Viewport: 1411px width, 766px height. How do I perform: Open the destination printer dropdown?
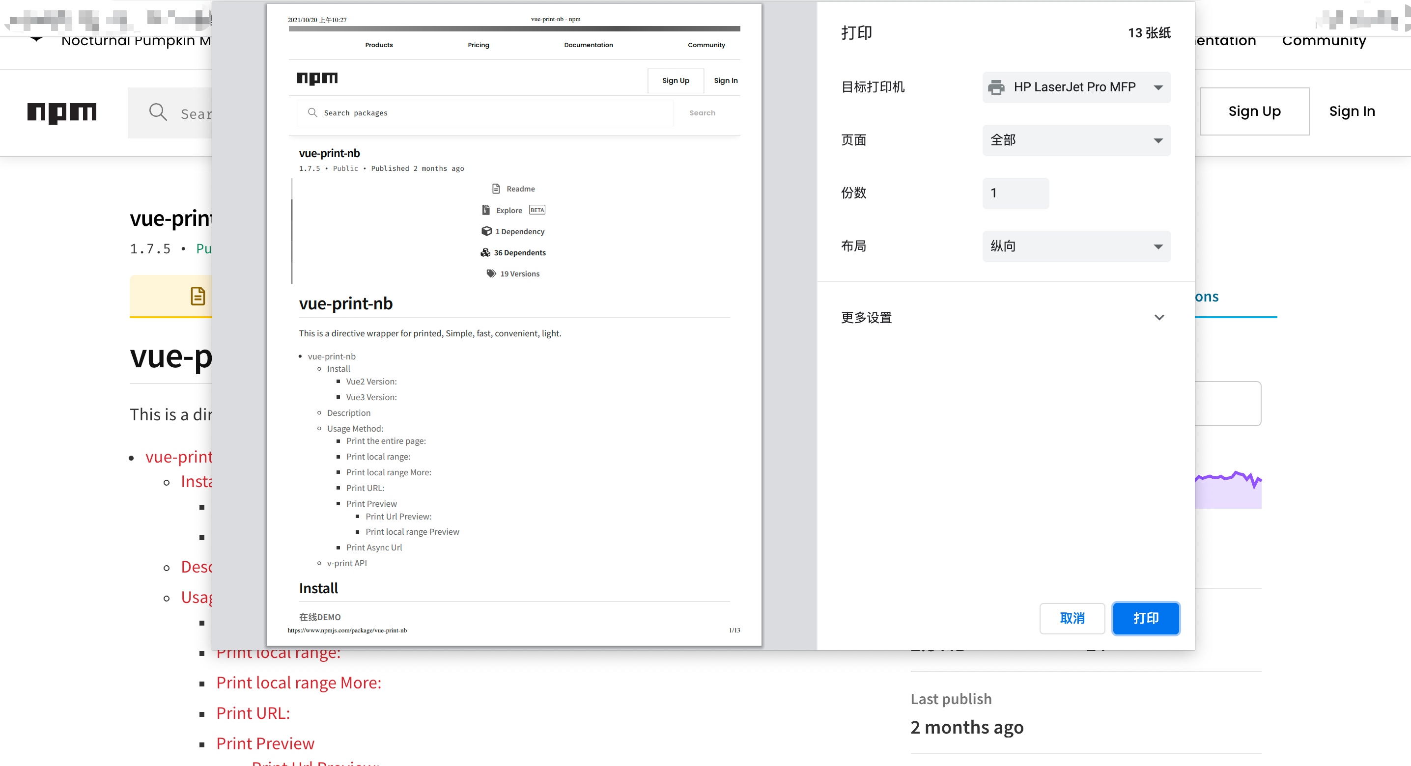coord(1076,87)
